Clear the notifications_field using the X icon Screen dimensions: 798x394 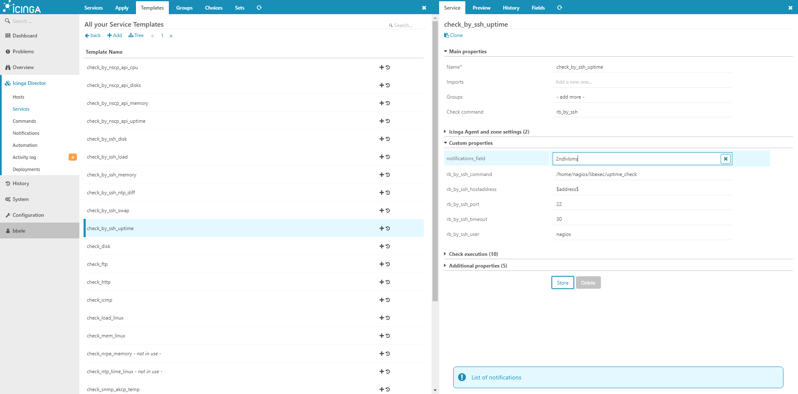point(725,159)
